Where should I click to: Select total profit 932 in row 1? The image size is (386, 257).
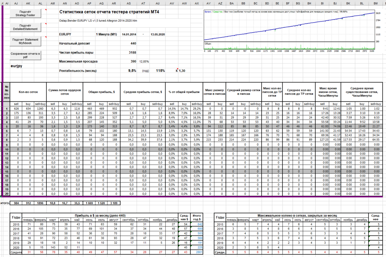tap(114, 109)
